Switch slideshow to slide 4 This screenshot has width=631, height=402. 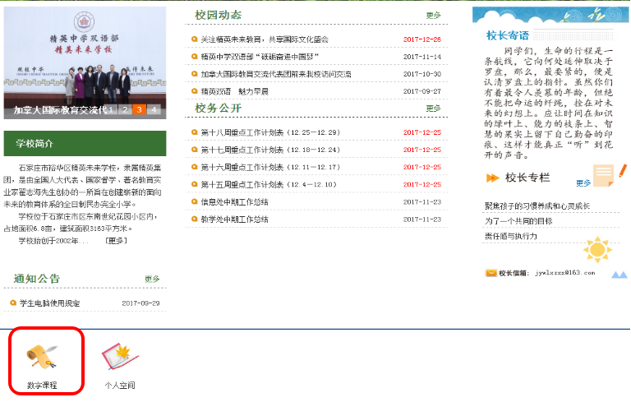coord(153,109)
